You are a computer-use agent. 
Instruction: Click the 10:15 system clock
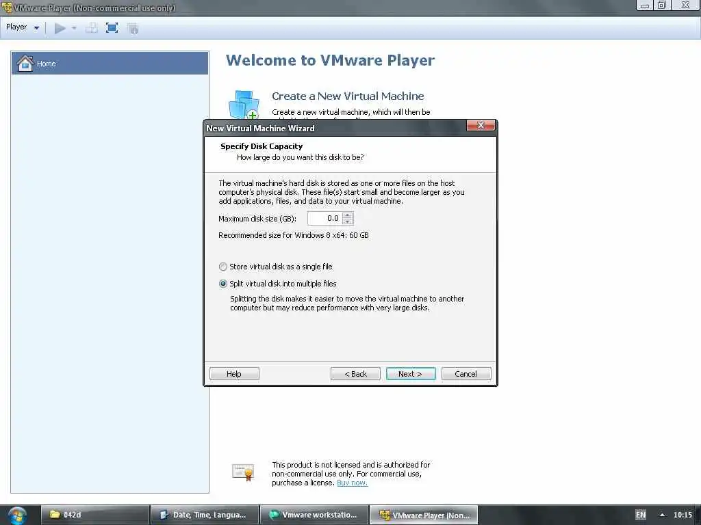tap(683, 515)
